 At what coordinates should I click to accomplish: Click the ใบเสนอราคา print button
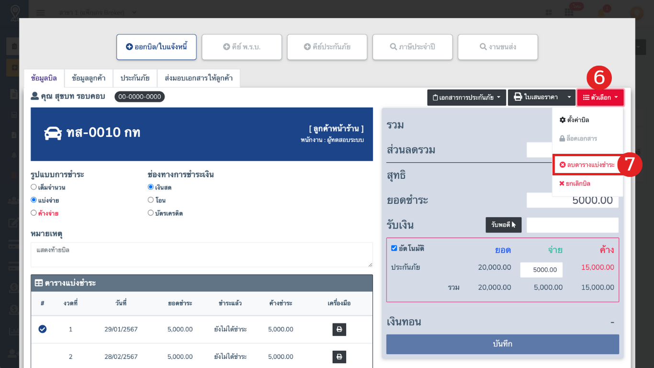click(536, 97)
